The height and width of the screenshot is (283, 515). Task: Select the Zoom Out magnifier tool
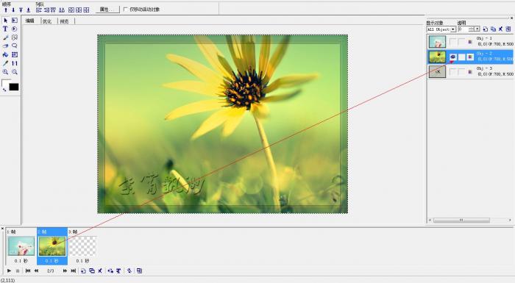[x=15, y=71]
